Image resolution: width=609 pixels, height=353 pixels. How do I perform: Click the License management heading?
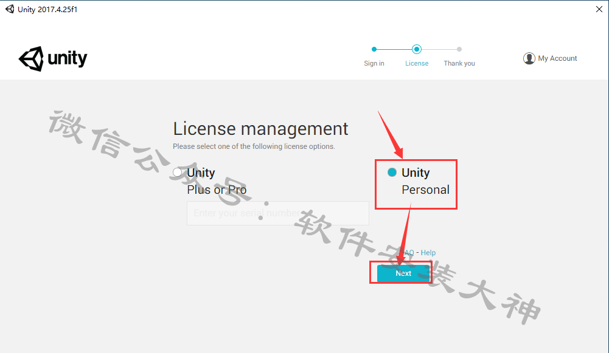(260, 129)
